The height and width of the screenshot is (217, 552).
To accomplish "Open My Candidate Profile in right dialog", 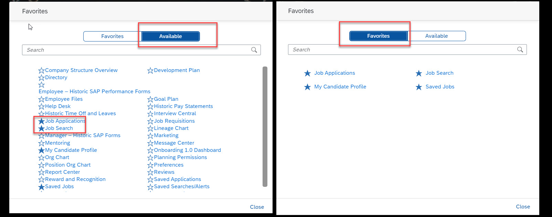I will pyautogui.click(x=340, y=87).
